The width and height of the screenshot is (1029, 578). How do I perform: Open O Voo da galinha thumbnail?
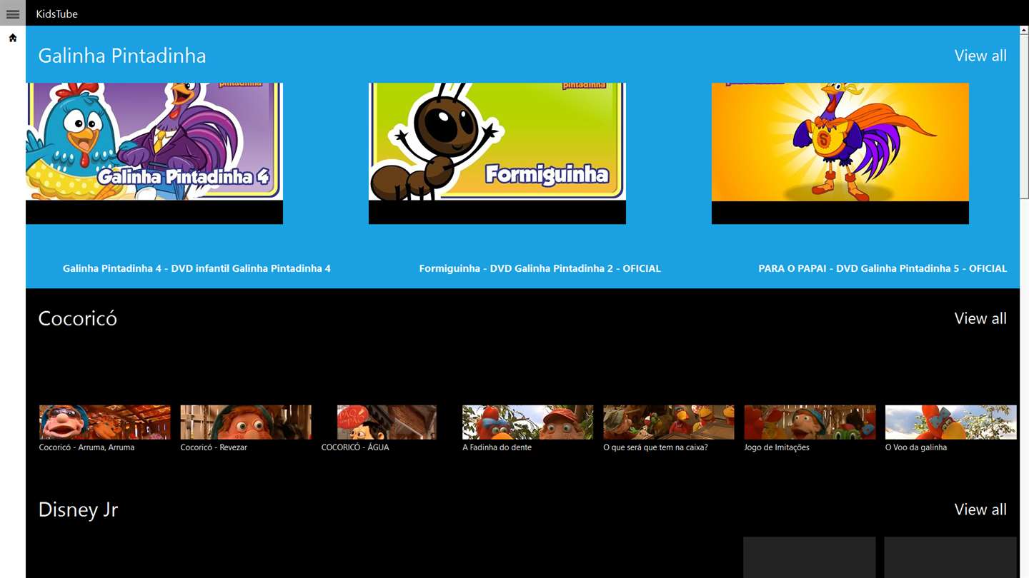950,422
